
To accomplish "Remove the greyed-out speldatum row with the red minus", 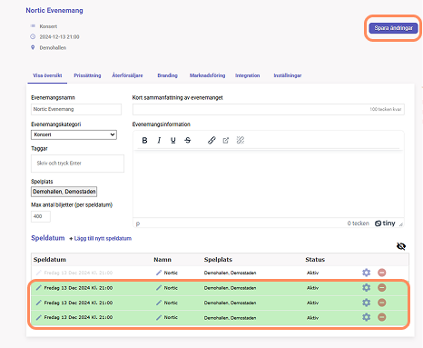I will (x=382, y=273).
